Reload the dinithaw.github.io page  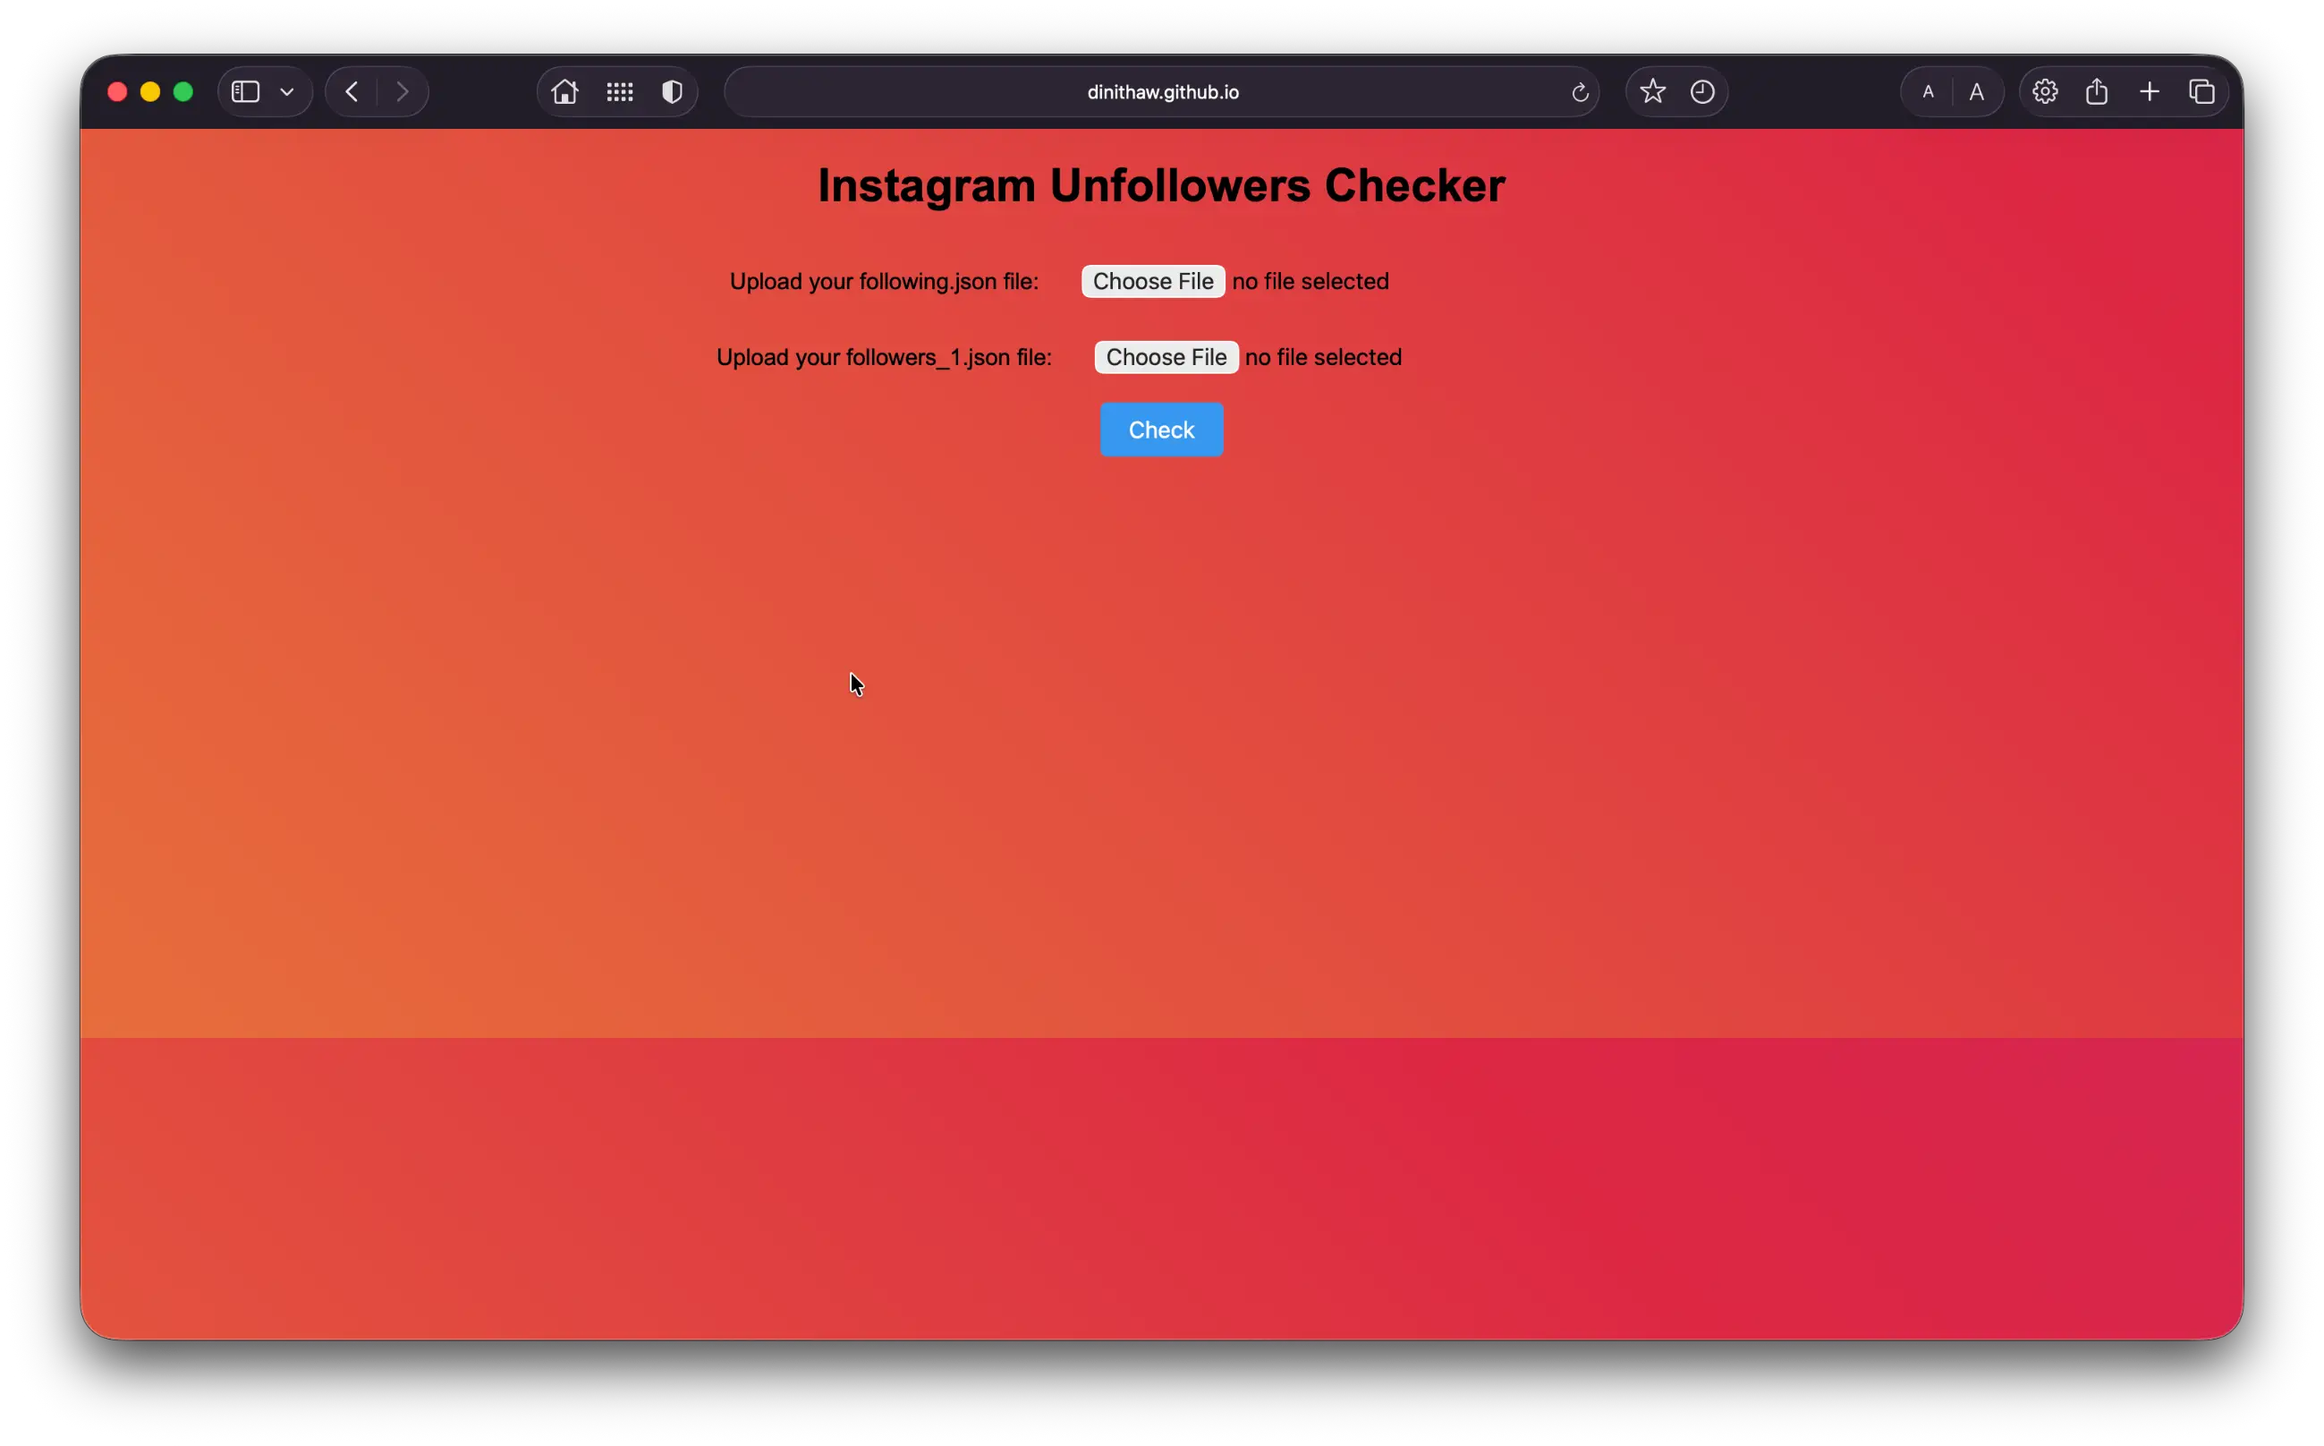pyautogui.click(x=1579, y=92)
